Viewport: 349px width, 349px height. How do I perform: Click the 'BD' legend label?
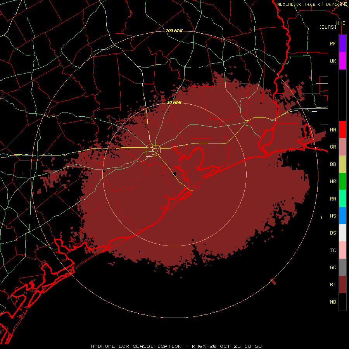click(333, 164)
